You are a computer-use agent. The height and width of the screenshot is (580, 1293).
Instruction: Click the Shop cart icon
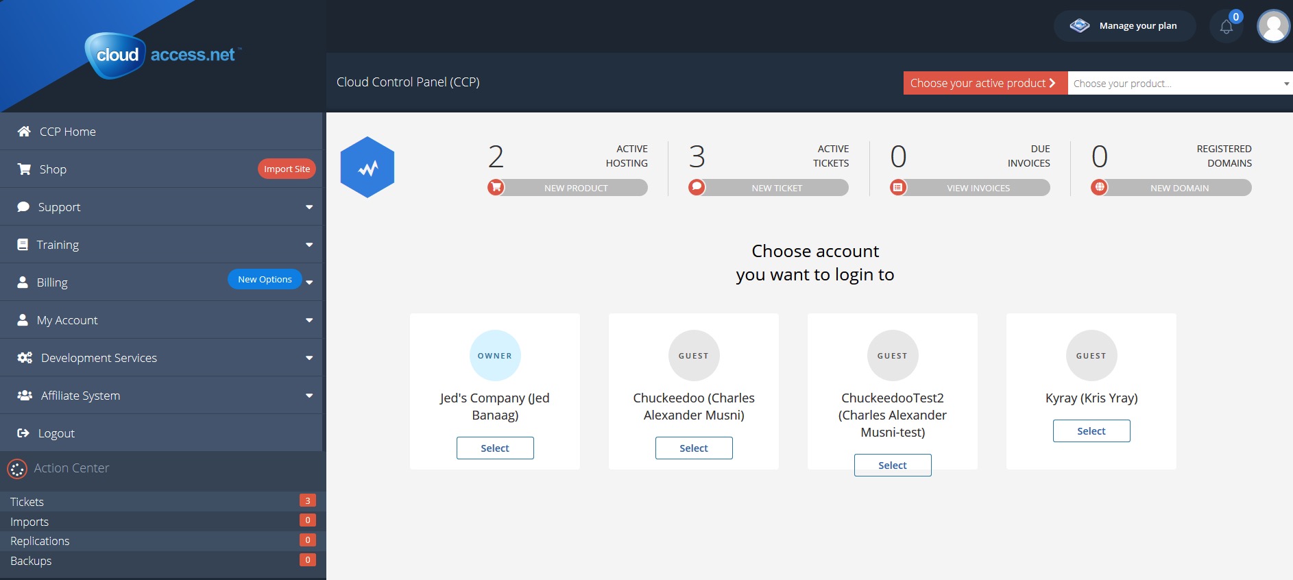coord(24,169)
